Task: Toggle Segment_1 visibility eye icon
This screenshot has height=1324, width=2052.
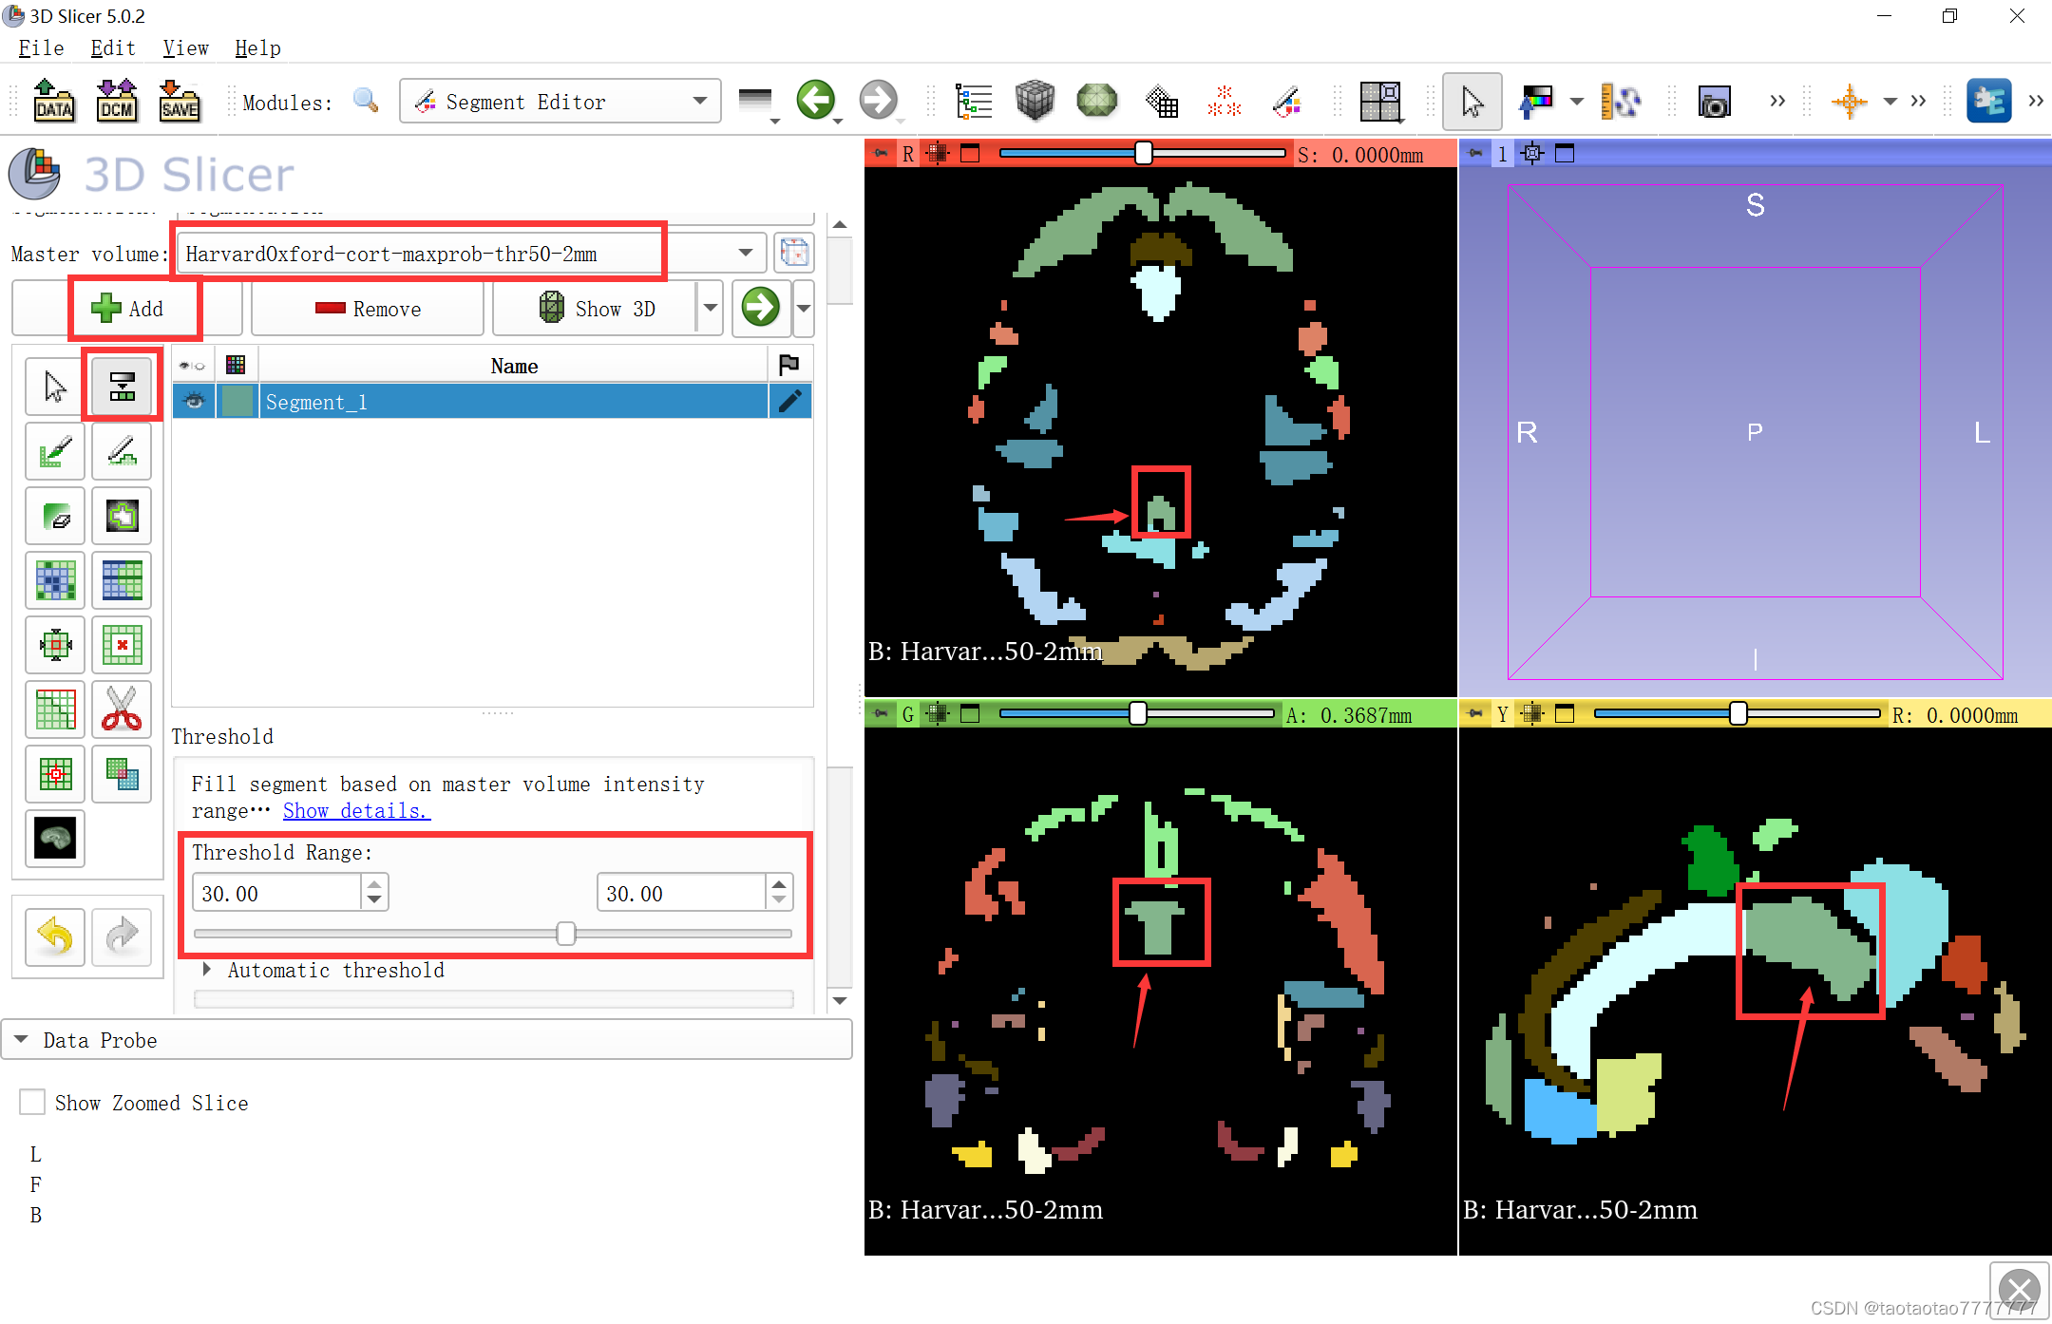Action: pyautogui.click(x=194, y=401)
